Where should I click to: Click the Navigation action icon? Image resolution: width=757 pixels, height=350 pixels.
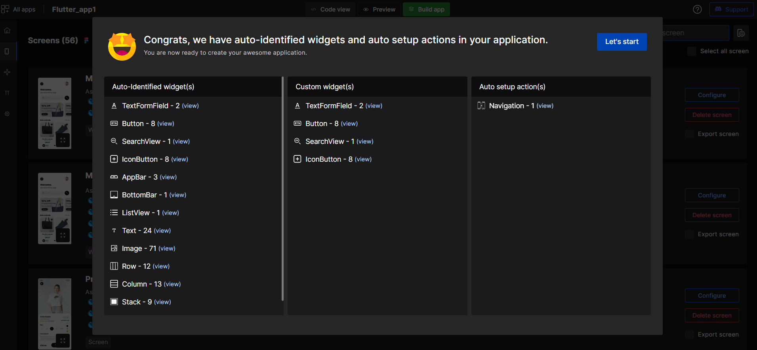pos(481,106)
